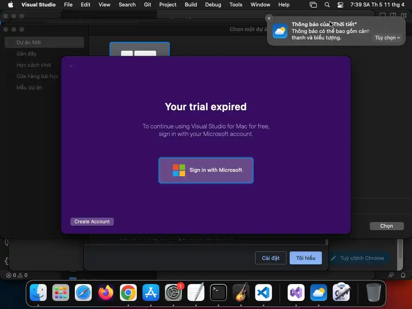Open the File menu
The height and width of the screenshot is (309, 412).
pyautogui.click(x=68, y=4)
